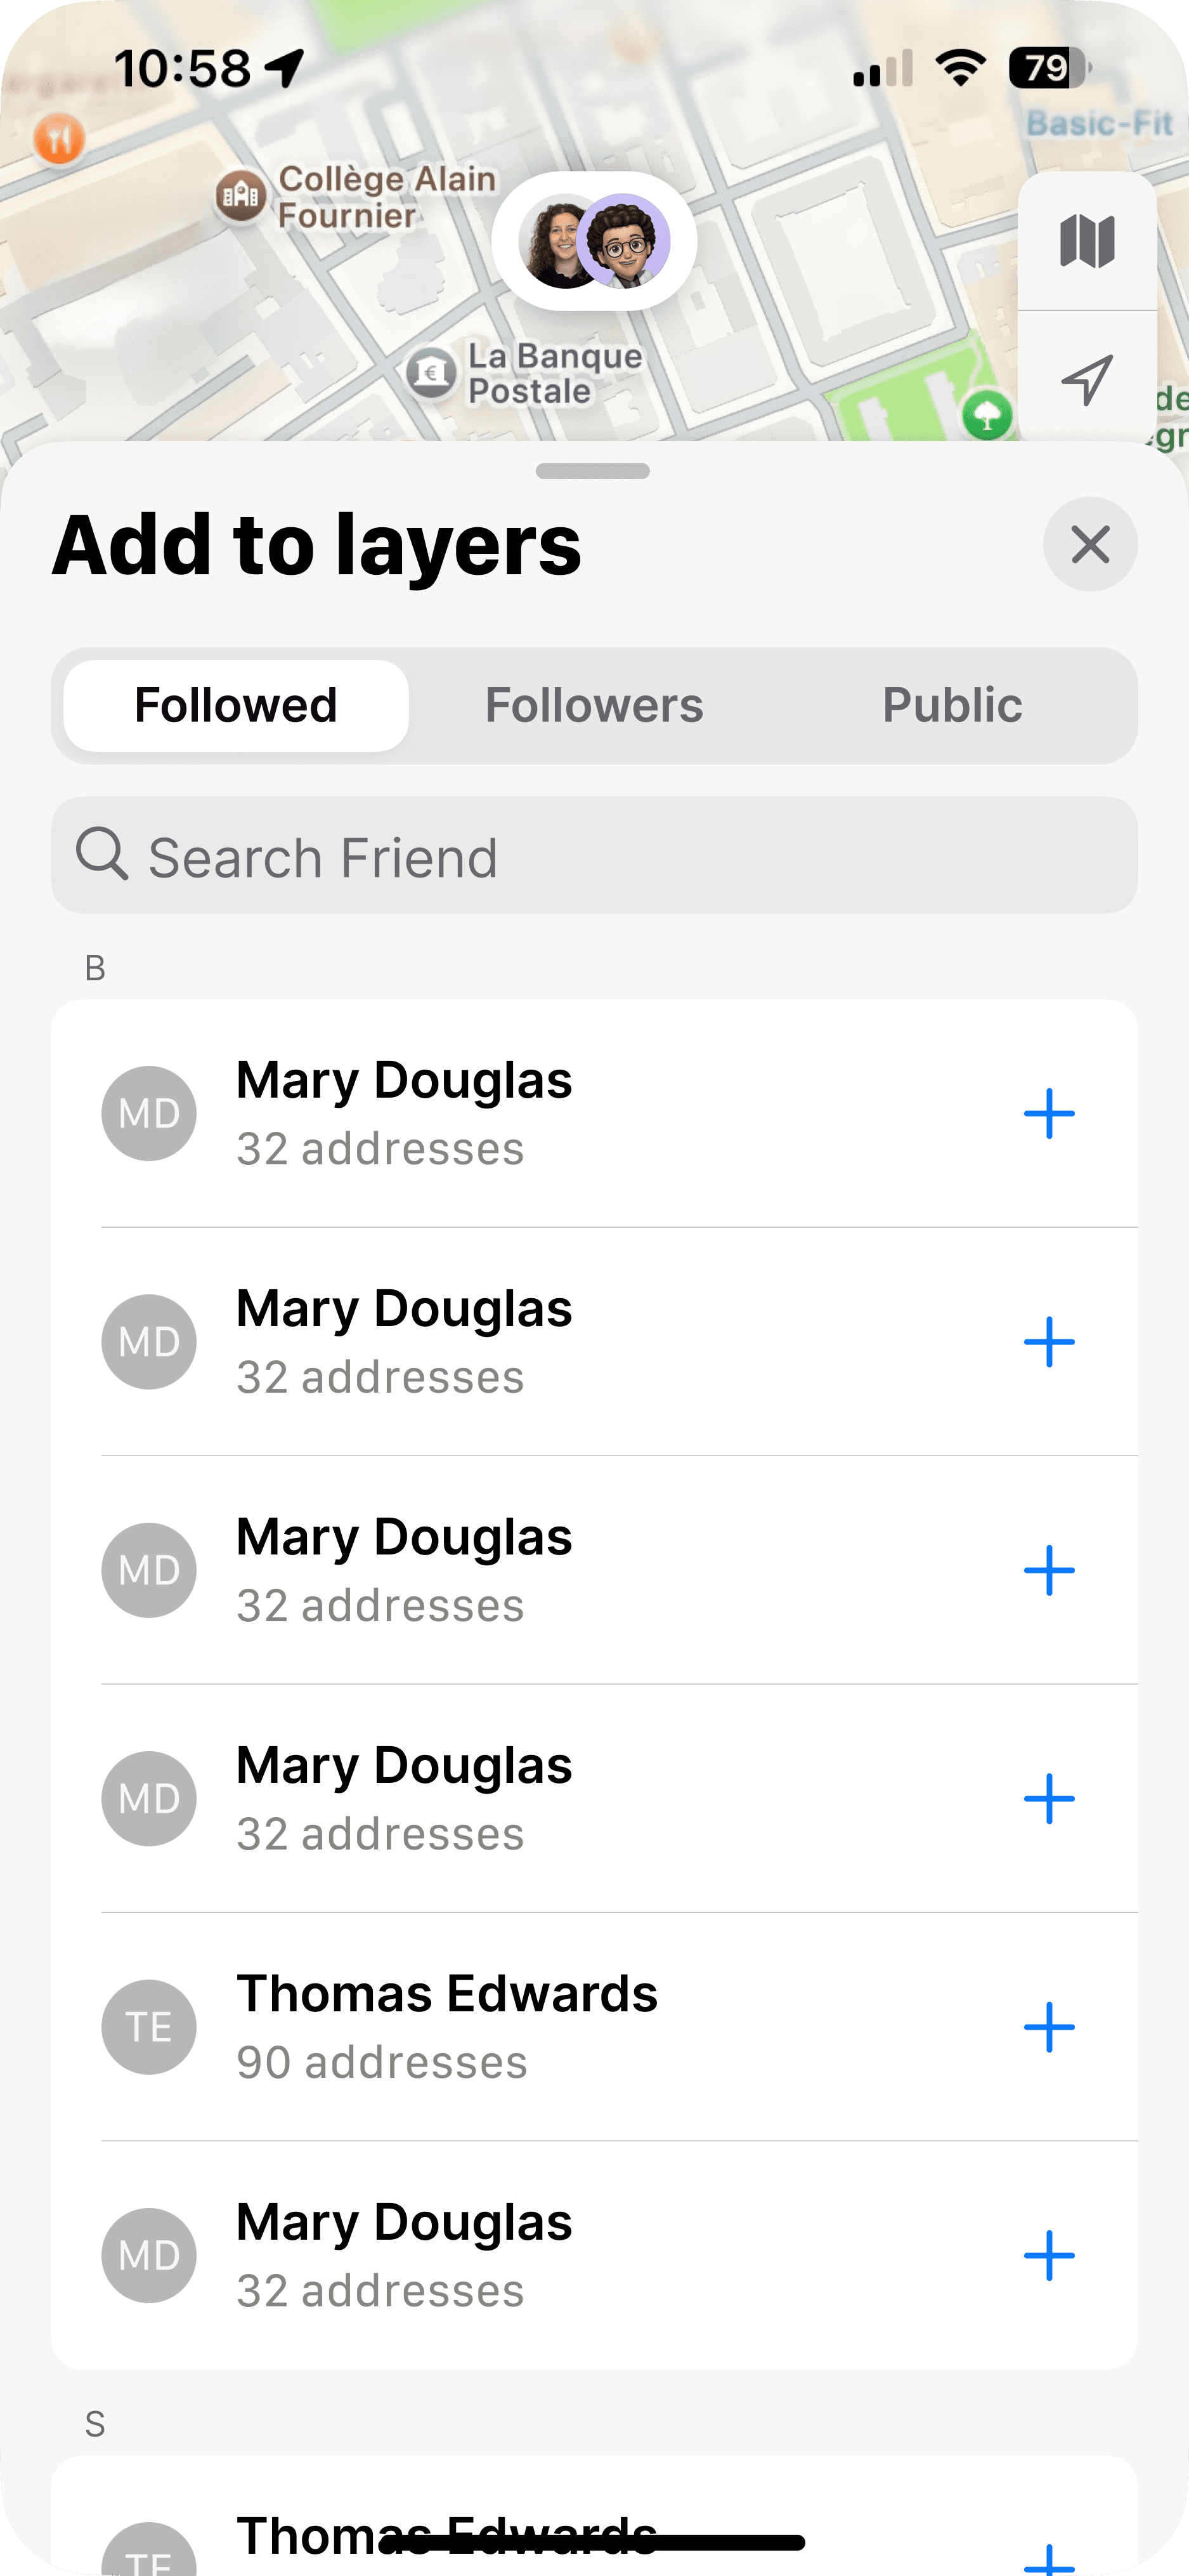Add the last Mary Douglas above section S
The image size is (1189, 2576).
pos(1048,2255)
